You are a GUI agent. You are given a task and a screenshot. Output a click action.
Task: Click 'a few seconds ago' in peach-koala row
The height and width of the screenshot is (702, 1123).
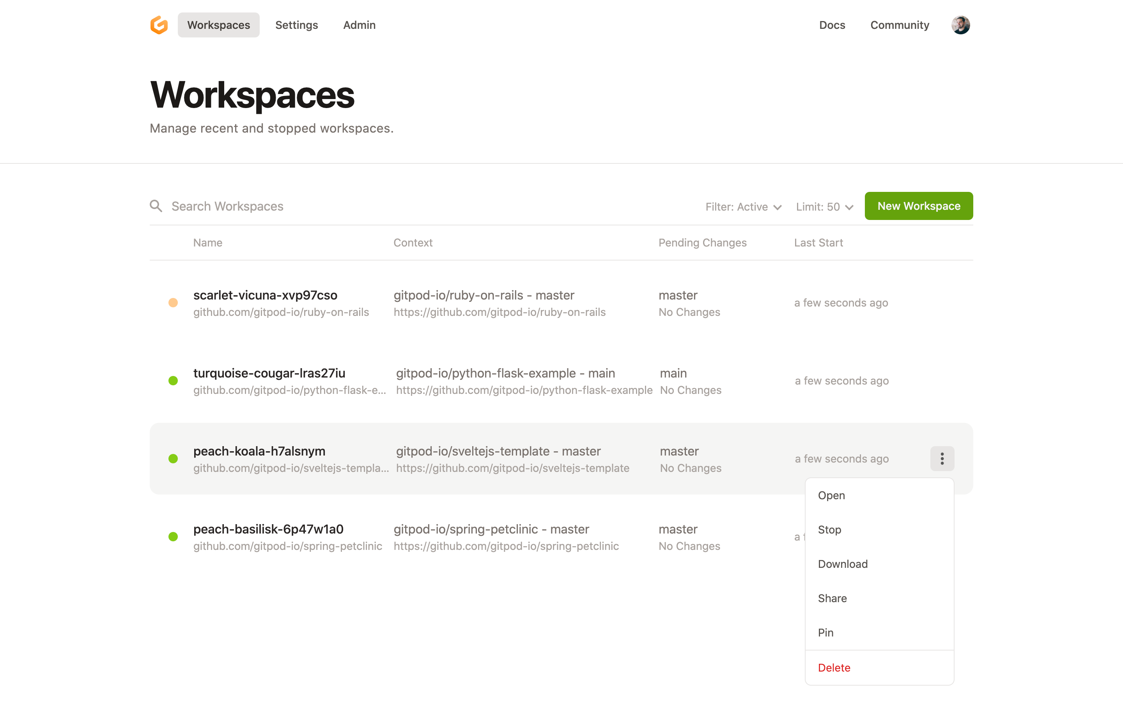(x=841, y=459)
